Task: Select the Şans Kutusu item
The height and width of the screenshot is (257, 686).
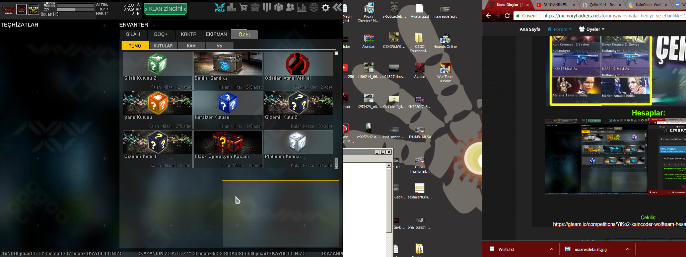Action: click(x=158, y=110)
